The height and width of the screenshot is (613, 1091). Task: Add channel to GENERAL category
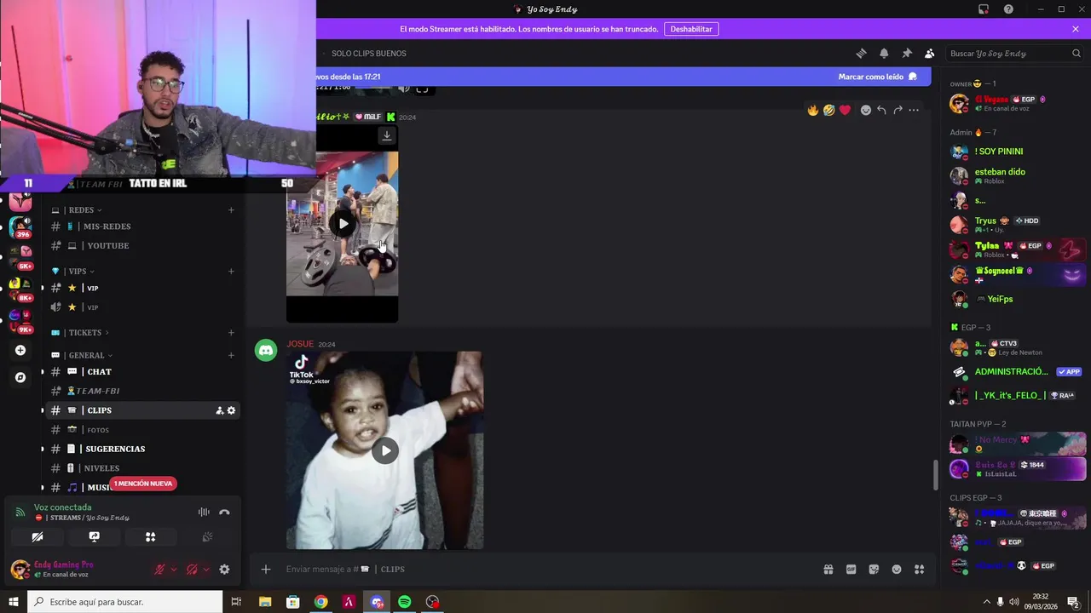tap(231, 355)
